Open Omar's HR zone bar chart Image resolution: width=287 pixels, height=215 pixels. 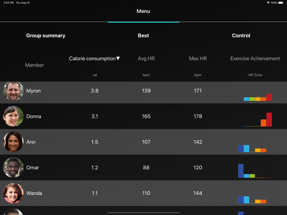255,171
